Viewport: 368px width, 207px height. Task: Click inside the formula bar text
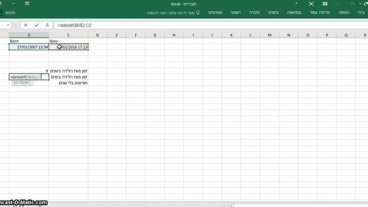coord(74,25)
